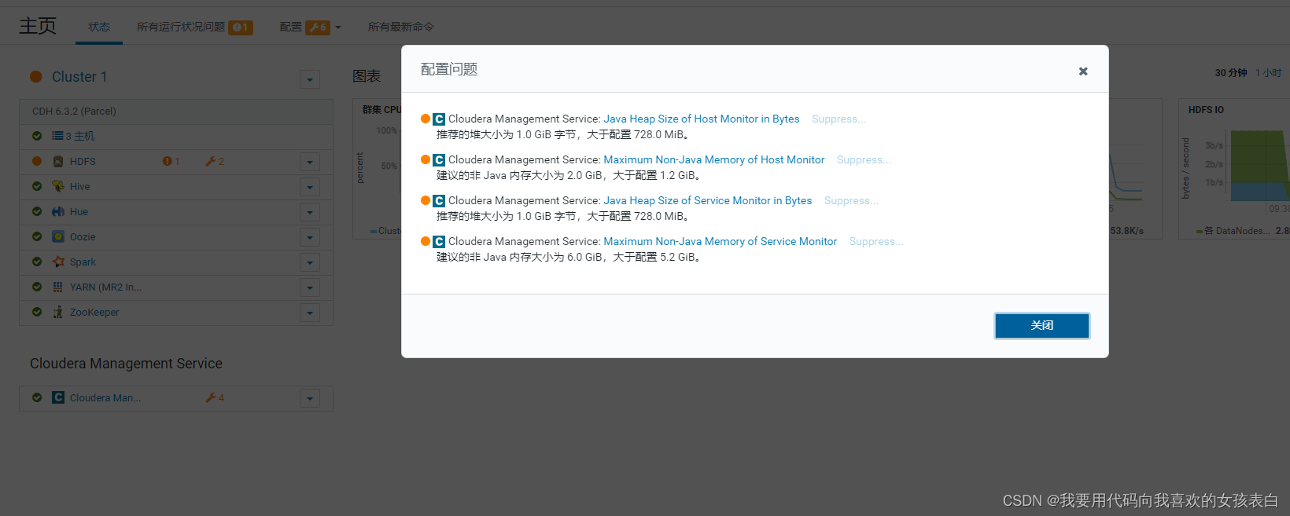Open the HDFS IO chart title
Screen dimensions: 1290x516
click(x=1206, y=110)
